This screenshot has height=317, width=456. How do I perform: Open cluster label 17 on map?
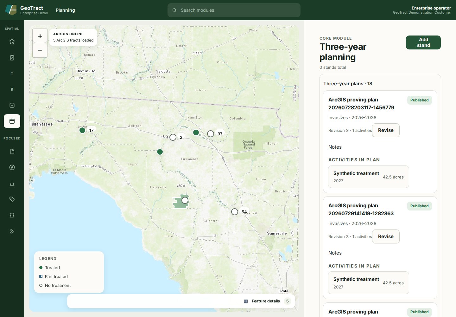click(x=92, y=130)
